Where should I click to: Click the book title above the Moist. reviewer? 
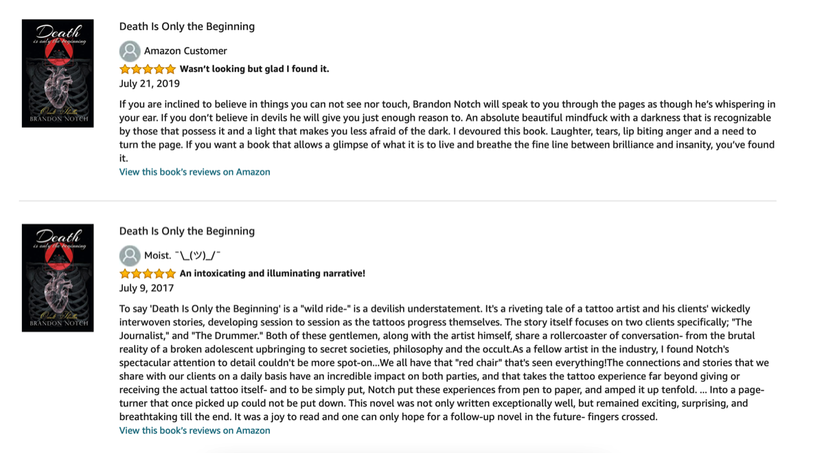187,231
